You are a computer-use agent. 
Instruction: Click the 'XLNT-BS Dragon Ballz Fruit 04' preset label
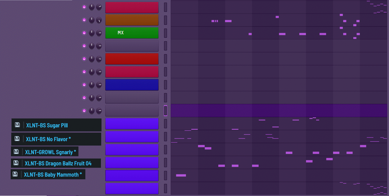tap(58, 163)
